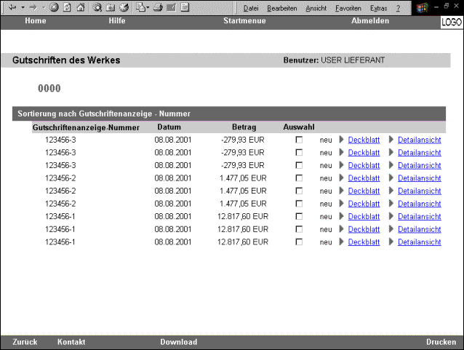
Task: Open the History toolbar icon
Action: pos(124,7)
